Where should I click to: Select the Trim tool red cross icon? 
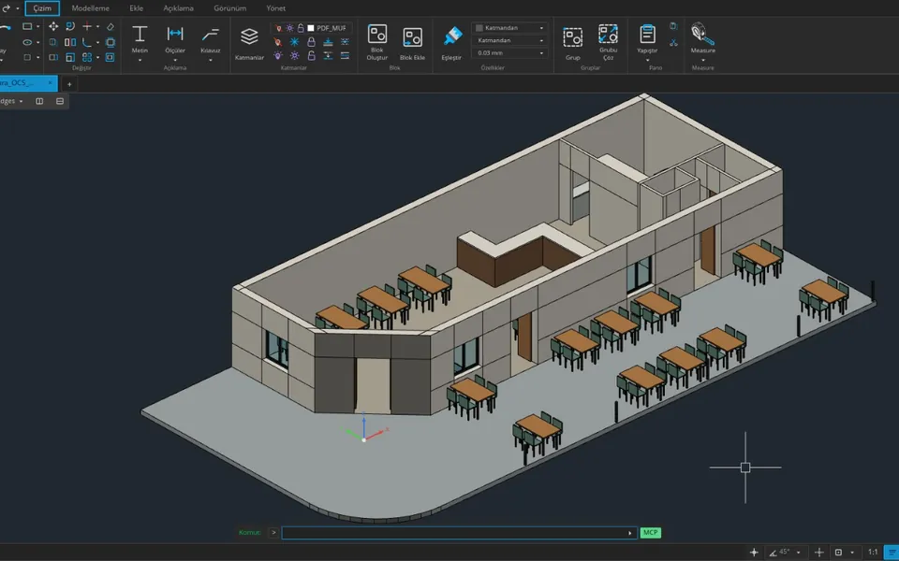pos(87,26)
